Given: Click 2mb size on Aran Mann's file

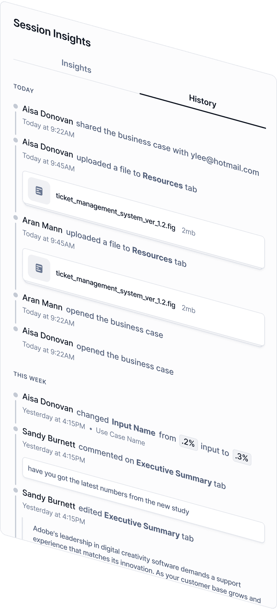Looking at the screenshot, I should 188,309.
